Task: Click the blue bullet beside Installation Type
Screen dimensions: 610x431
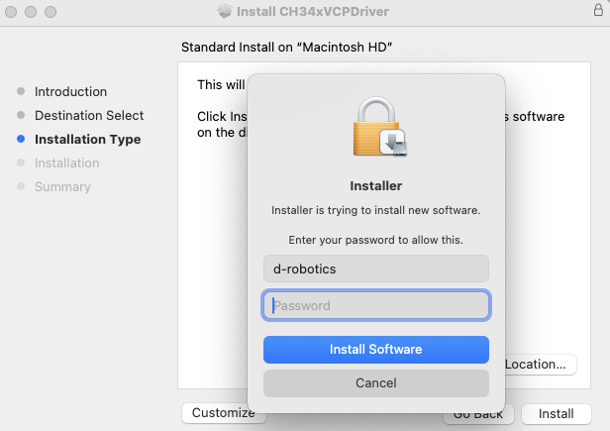Action: point(21,140)
